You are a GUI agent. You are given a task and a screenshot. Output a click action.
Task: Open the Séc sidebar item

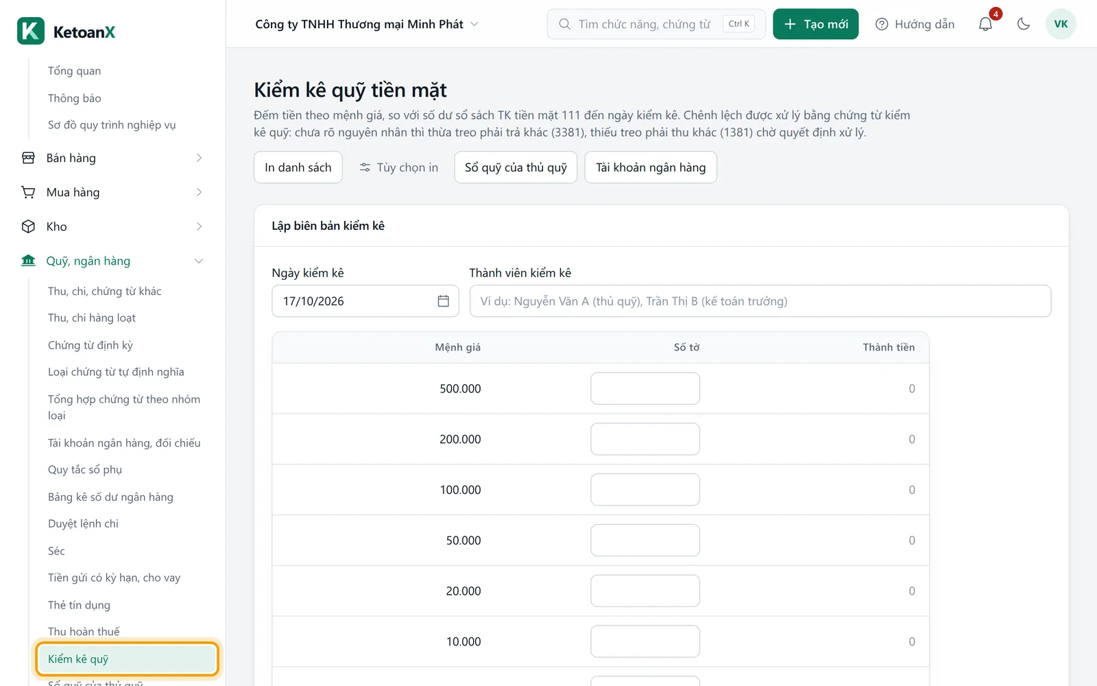coord(56,551)
